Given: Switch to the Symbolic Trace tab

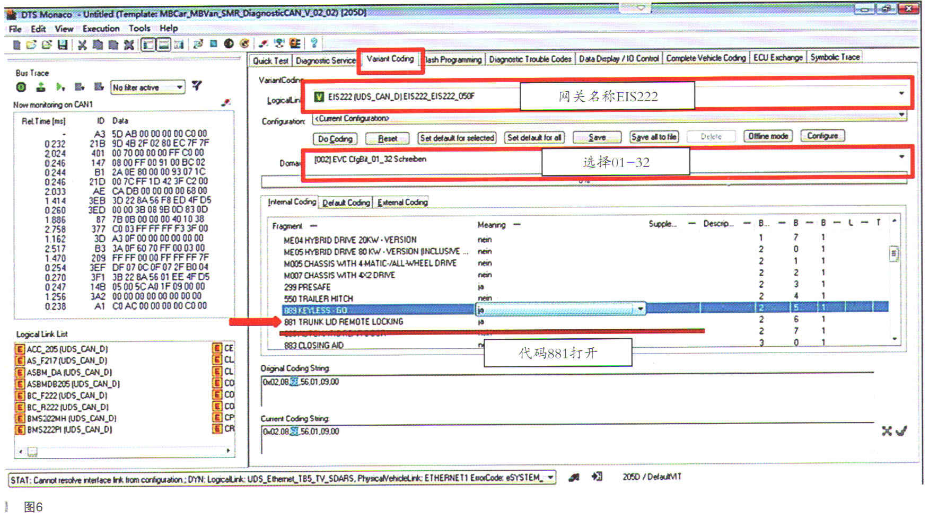Looking at the screenshot, I should tap(835, 57).
